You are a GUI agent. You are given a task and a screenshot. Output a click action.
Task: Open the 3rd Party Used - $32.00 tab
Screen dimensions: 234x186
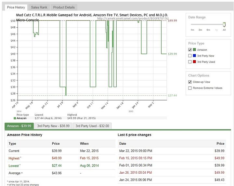pos(92,126)
